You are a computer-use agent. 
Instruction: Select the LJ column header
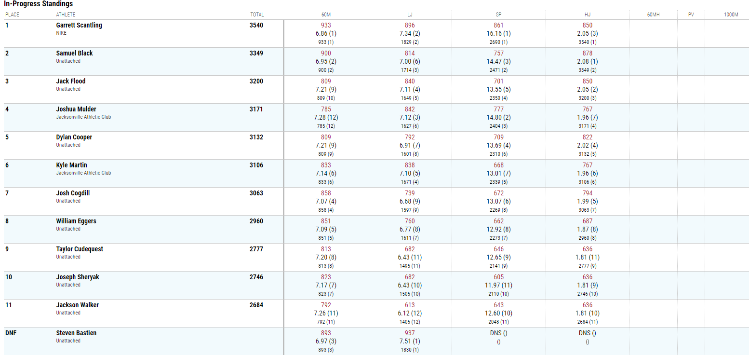410,15
